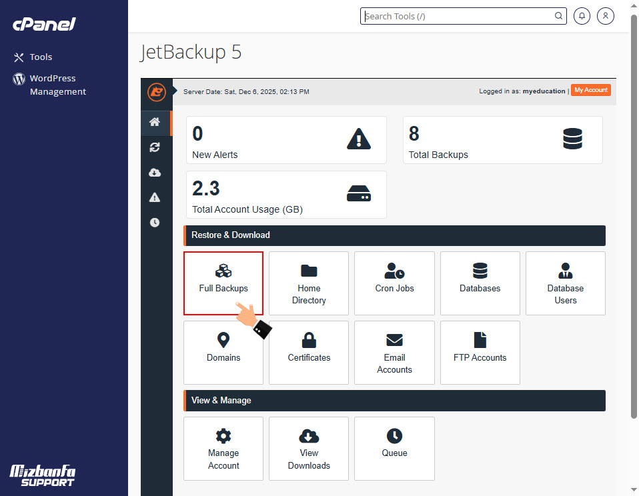Click the JetBackup logo icon
Image resolution: width=639 pixels, height=496 pixels.
click(x=156, y=91)
